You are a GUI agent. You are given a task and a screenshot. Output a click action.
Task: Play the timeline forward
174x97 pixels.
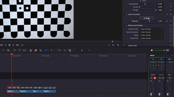[13, 45]
